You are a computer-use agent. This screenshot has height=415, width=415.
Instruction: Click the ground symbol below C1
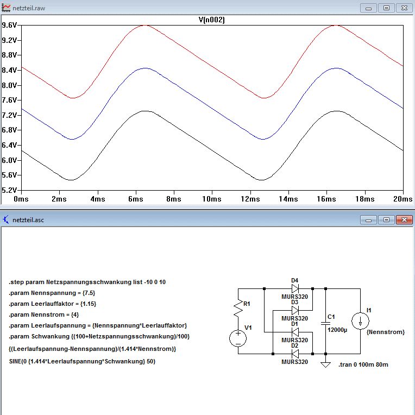[x=325, y=364]
